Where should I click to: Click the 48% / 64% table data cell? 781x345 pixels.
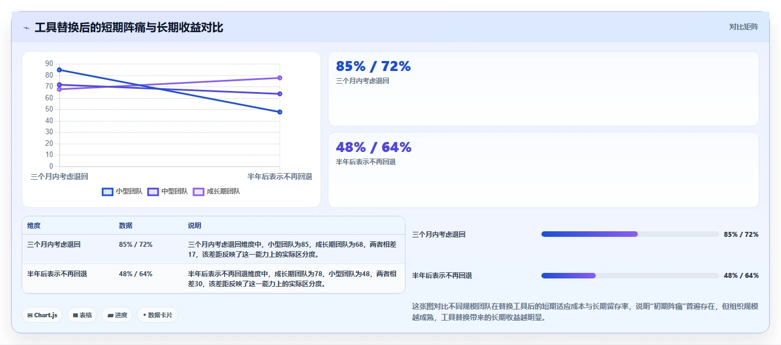pyautogui.click(x=135, y=274)
